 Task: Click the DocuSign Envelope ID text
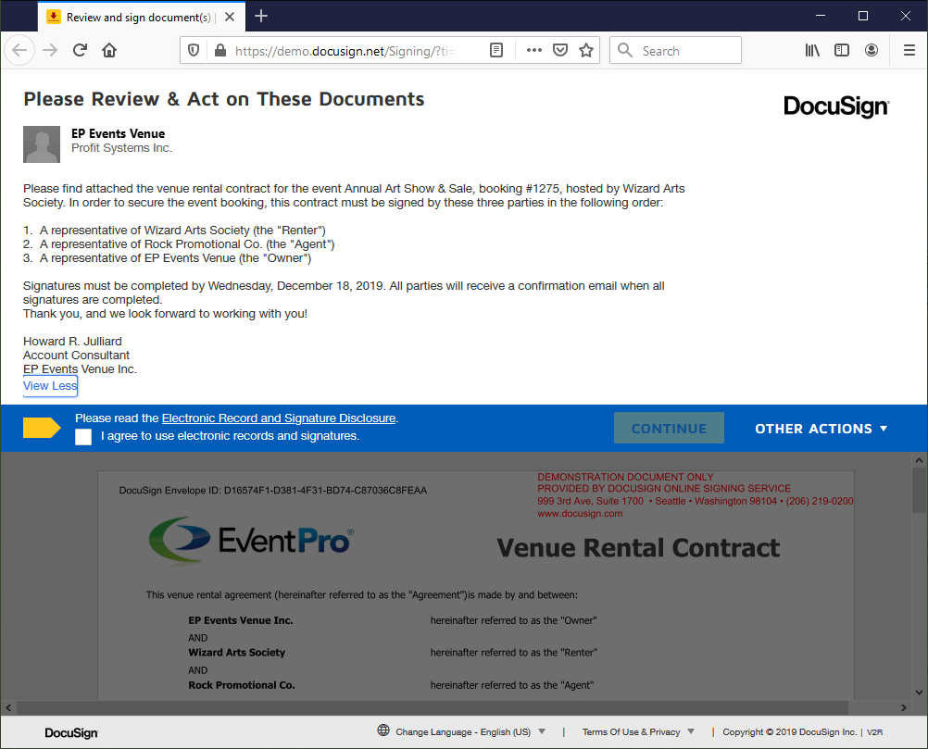(x=273, y=490)
